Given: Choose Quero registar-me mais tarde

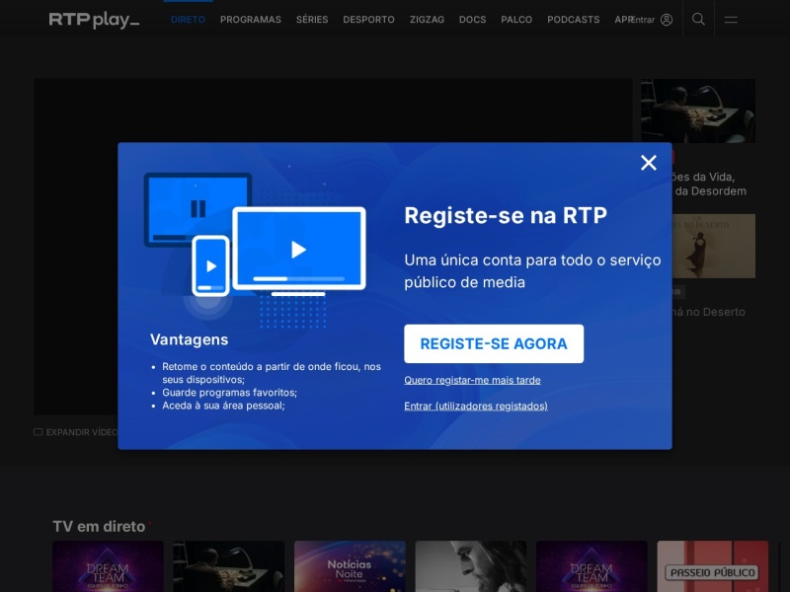Looking at the screenshot, I should 472,380.
